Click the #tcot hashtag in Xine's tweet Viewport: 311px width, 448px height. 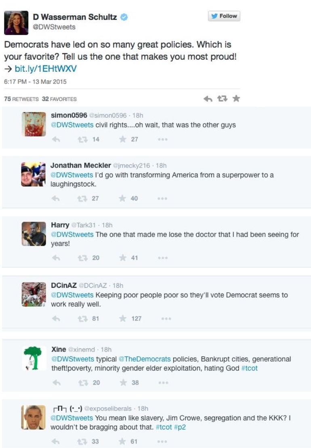[x=249, y=368]
